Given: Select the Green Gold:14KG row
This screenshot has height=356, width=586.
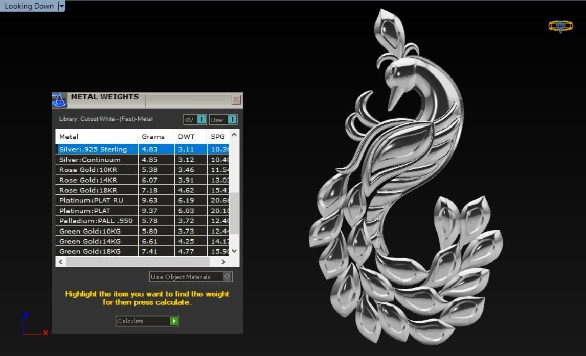Looking at the screenshot, I should (x=142, y=241).
